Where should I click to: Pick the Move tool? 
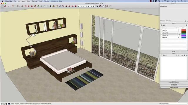(x=29, y=6)
